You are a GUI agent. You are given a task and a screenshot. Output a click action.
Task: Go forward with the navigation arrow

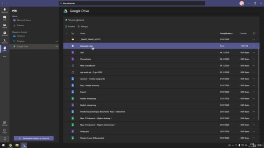7,3
